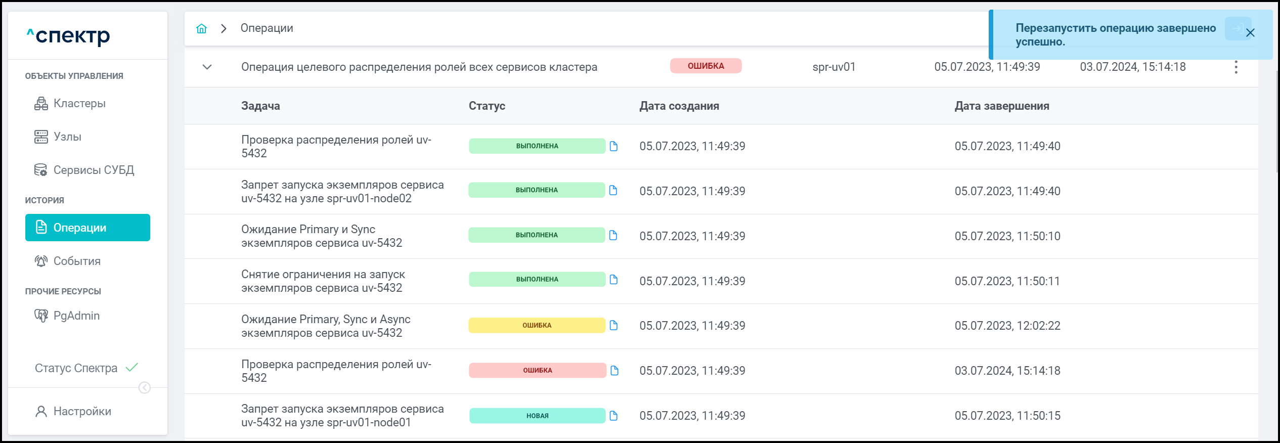Open three-dot menu for the operation row
This screenshot has height=443, width=1280.
point(1235,67)
